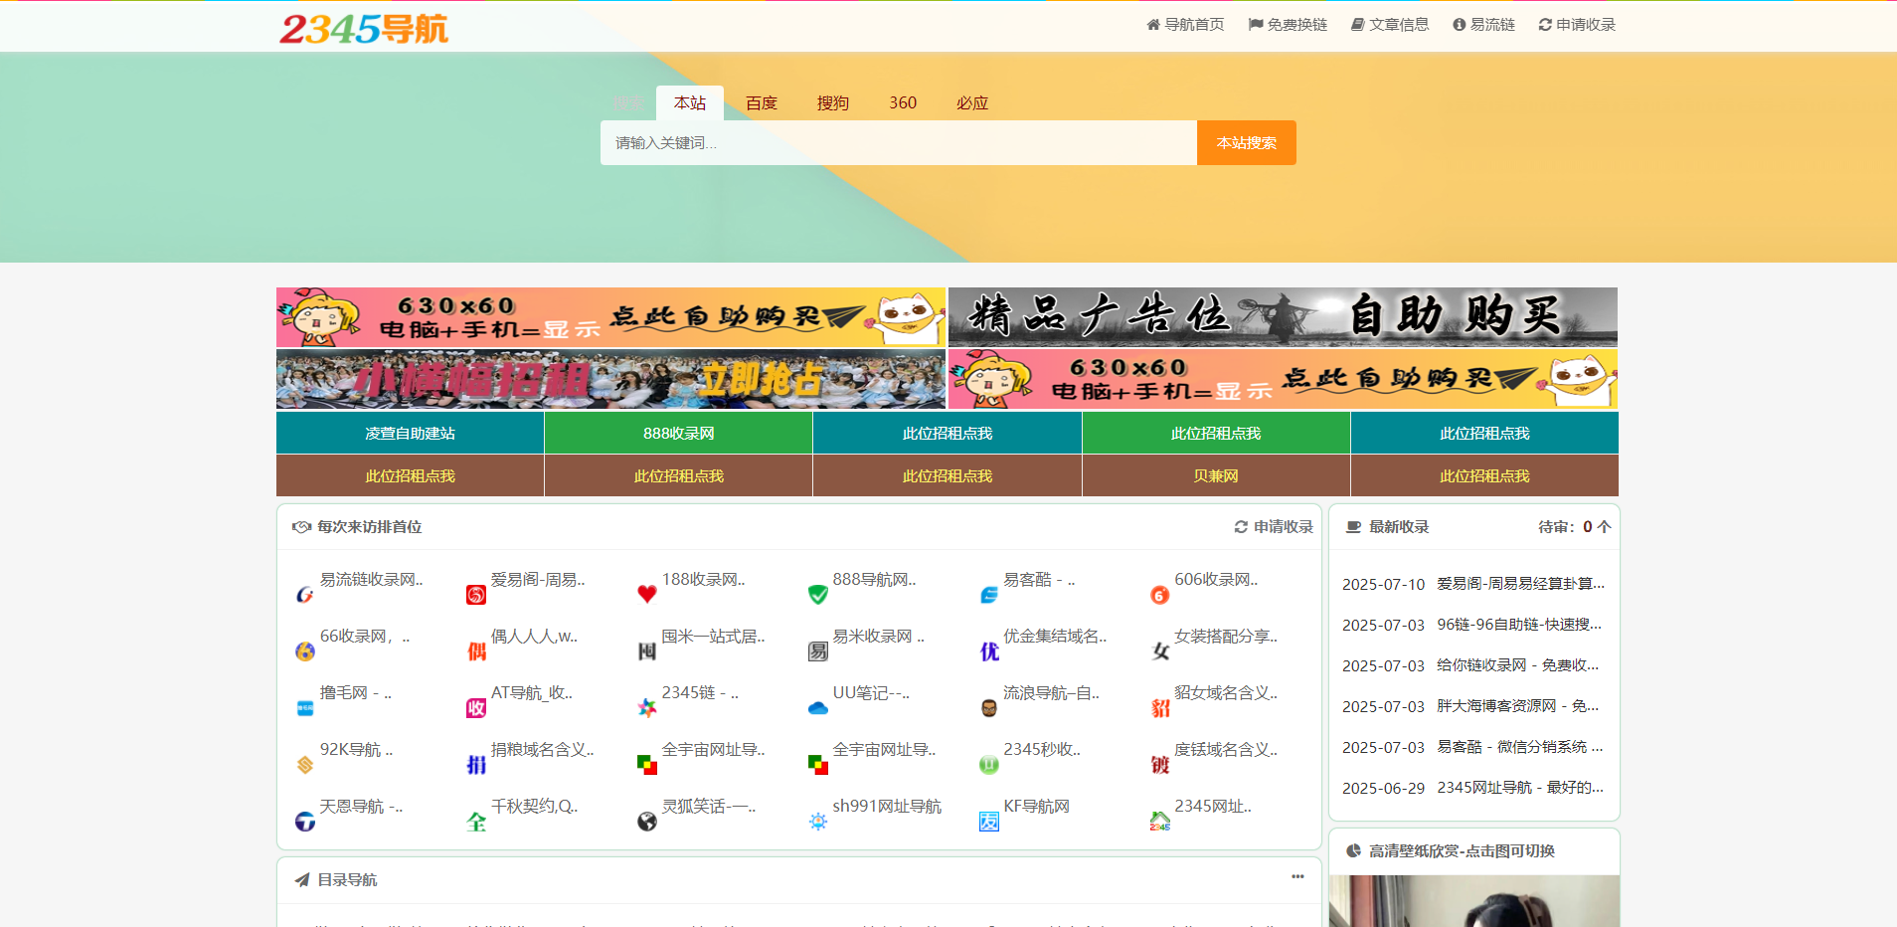Click 偶人人人 site link
The height and width of the screenshot is (927, 1897).
[x=534, y=637]
